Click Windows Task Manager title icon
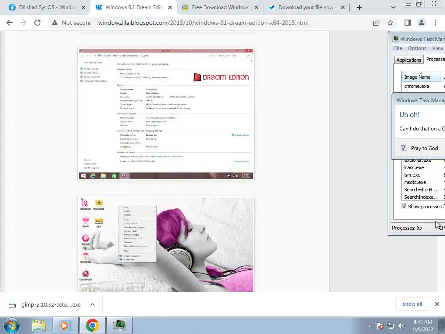The width and height of the screenshot is (445, 334). [395, 39]
